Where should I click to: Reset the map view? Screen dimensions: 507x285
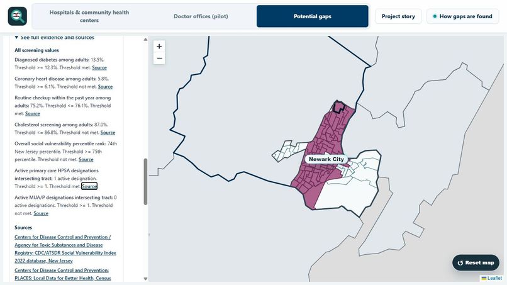tap(476, 263)
